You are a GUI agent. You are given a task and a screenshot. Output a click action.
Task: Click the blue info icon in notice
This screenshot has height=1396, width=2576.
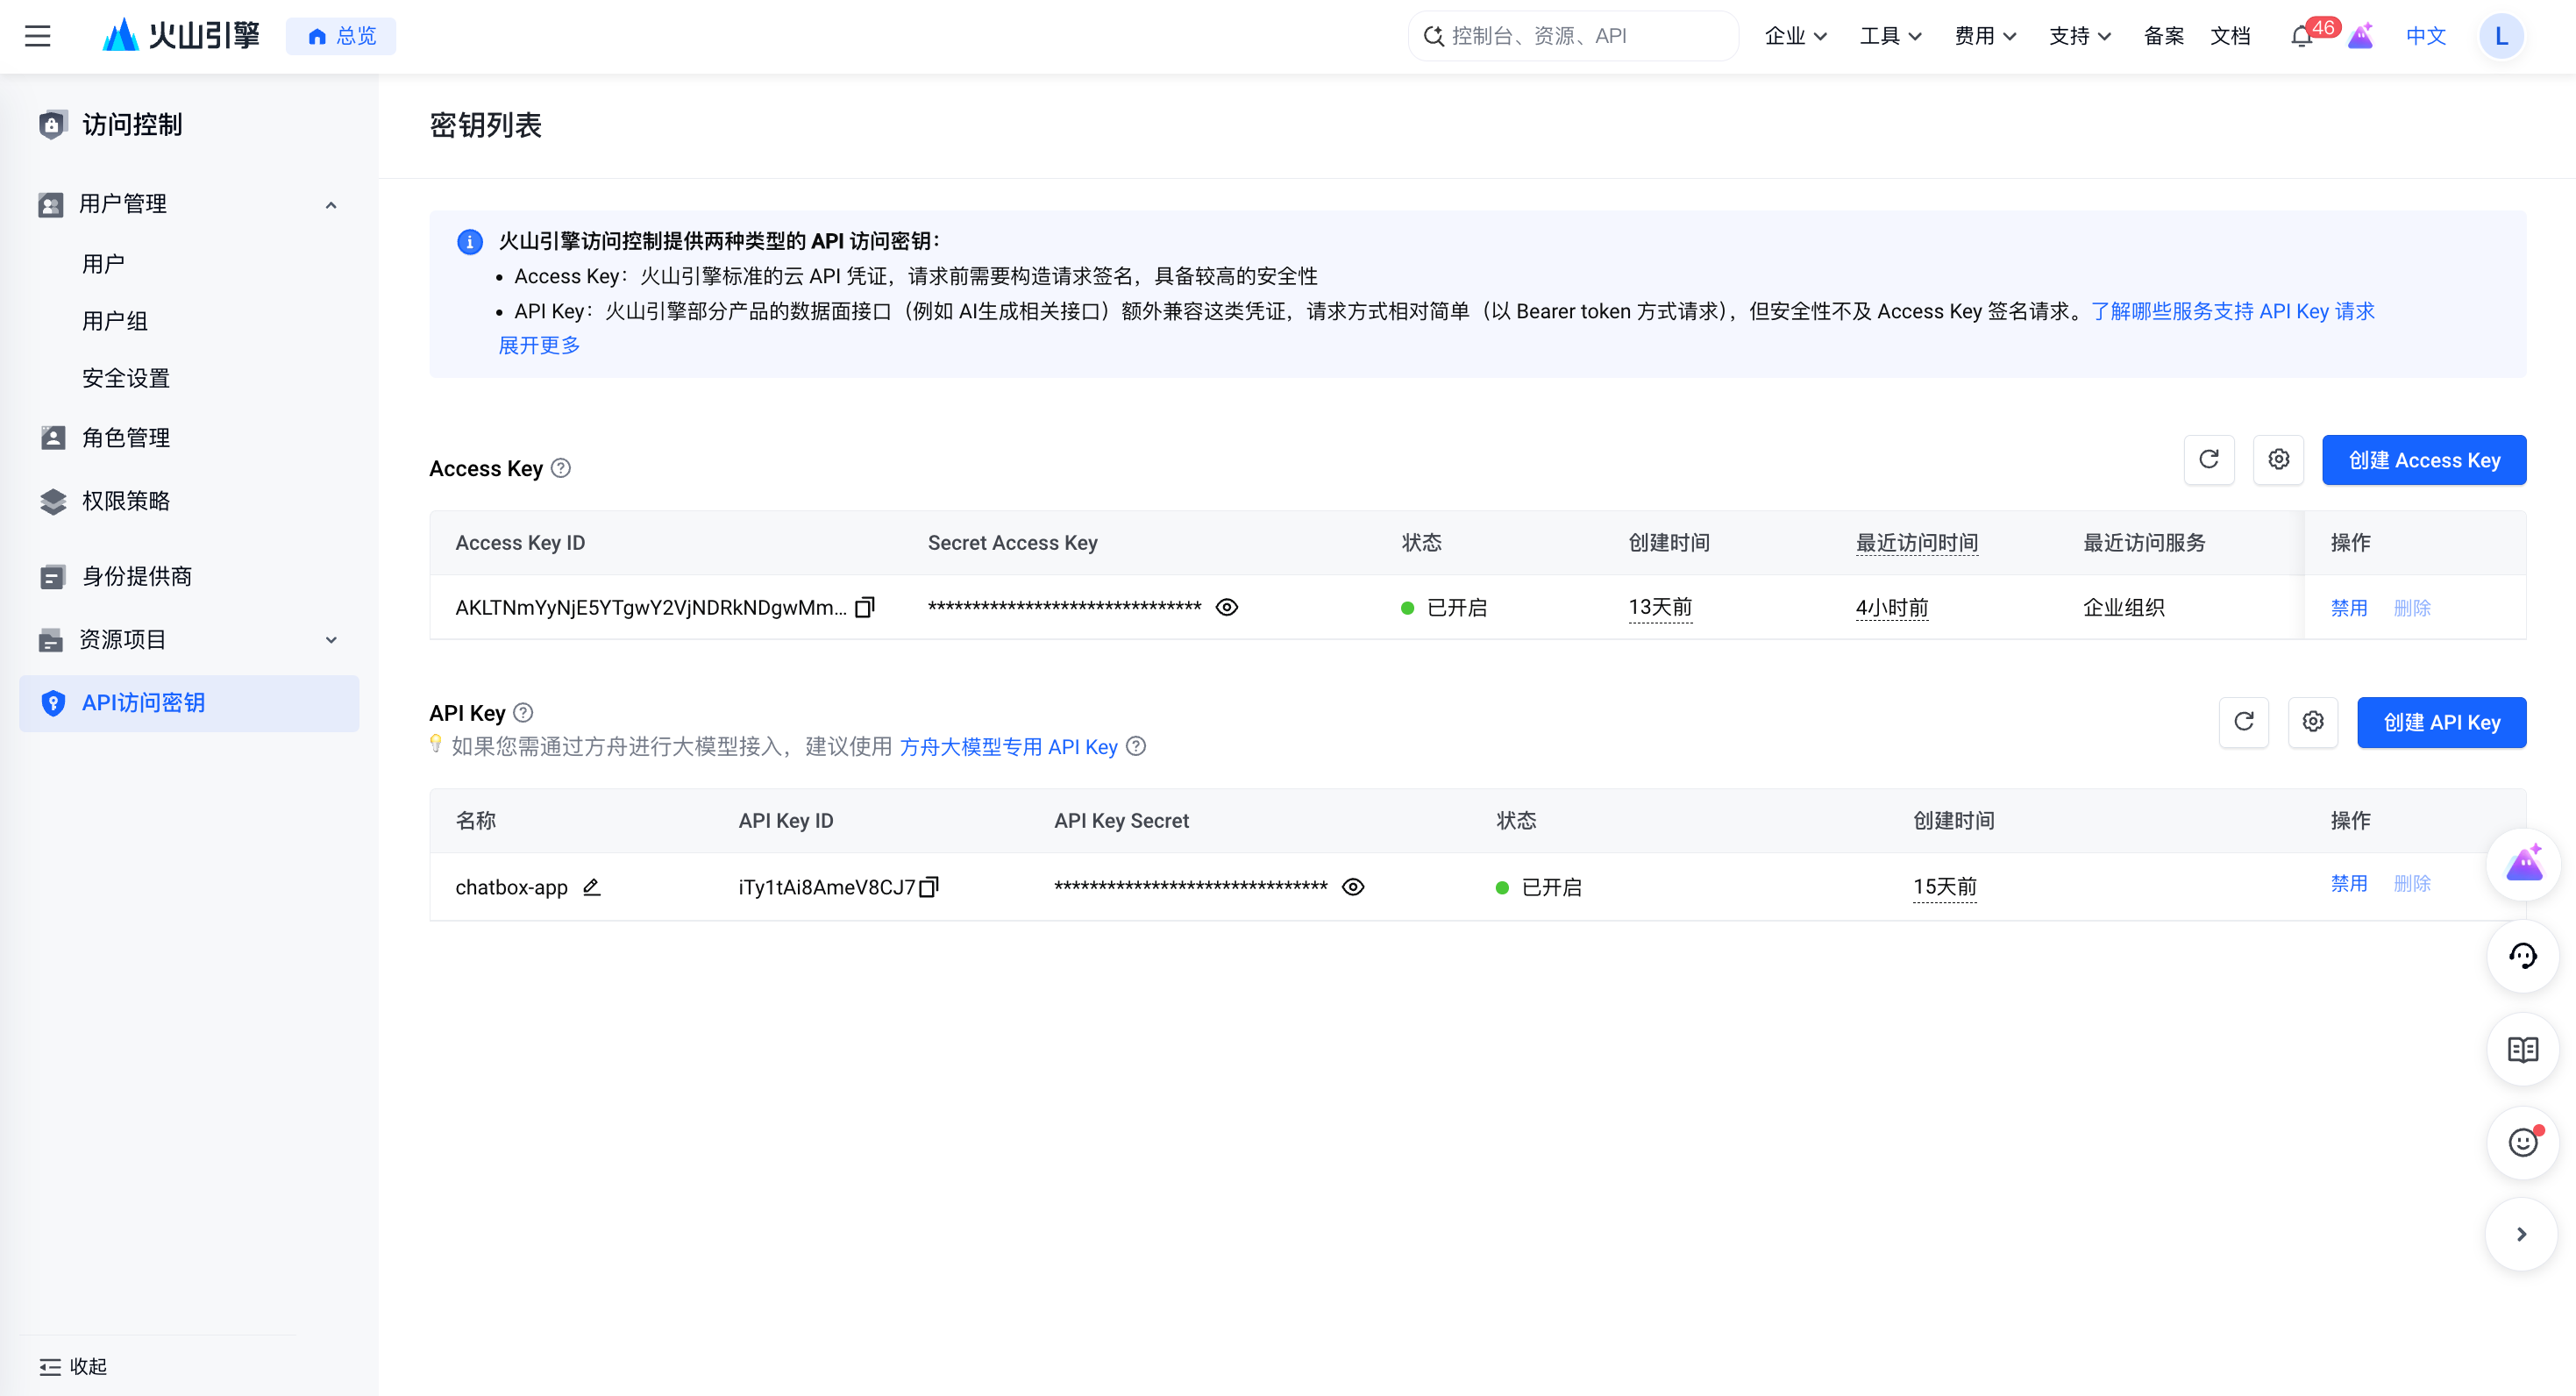(470, 241)
